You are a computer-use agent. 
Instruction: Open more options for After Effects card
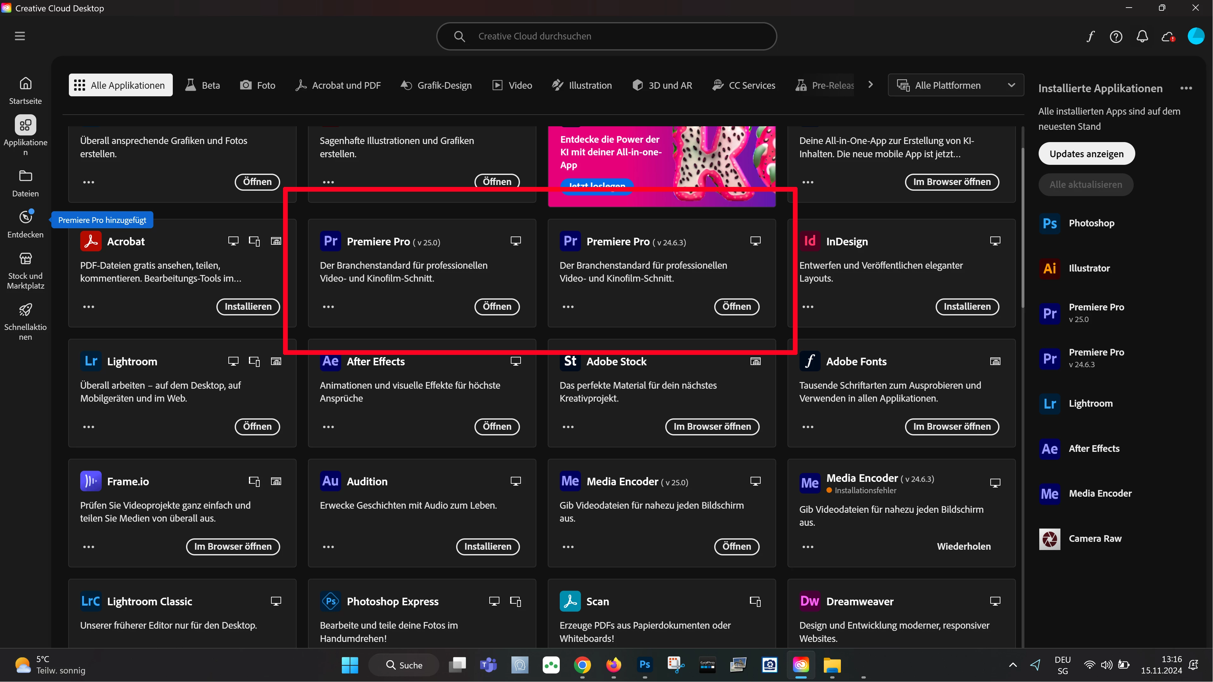point(328,427)
